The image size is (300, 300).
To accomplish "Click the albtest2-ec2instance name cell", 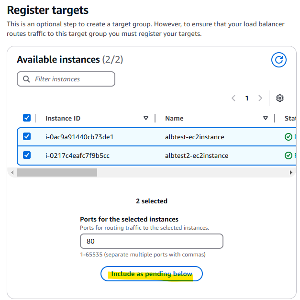I will click(x=197, y=156).
